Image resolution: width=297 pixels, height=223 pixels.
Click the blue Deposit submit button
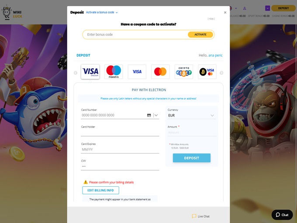[x=191, y=158]
